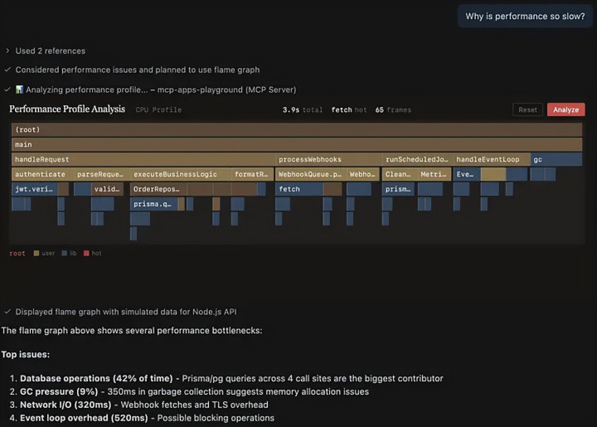Viewport: 597px width, 427px height.
Task: Expand 'Considered performance issues' step
Action: pos(7,70)
